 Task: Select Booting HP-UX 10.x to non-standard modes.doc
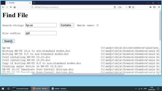tap(36, 51)
